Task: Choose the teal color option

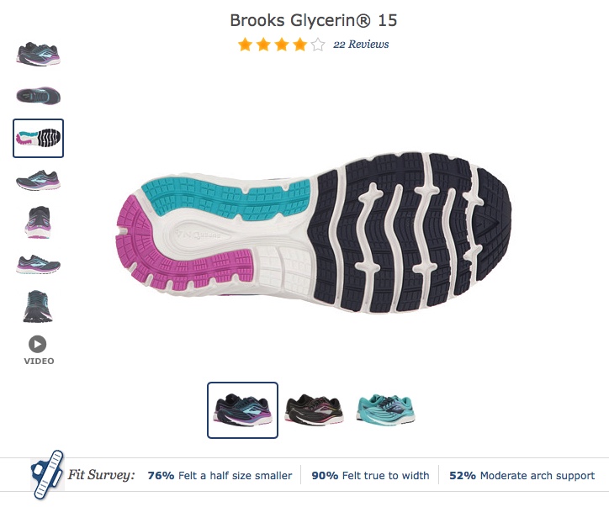Action: pos(386,410)
